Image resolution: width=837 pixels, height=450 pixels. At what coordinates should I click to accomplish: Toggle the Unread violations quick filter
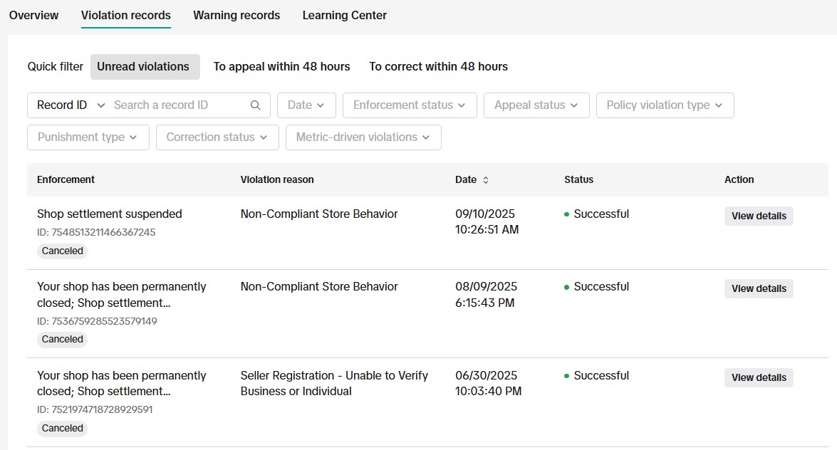tap(144, 66)
